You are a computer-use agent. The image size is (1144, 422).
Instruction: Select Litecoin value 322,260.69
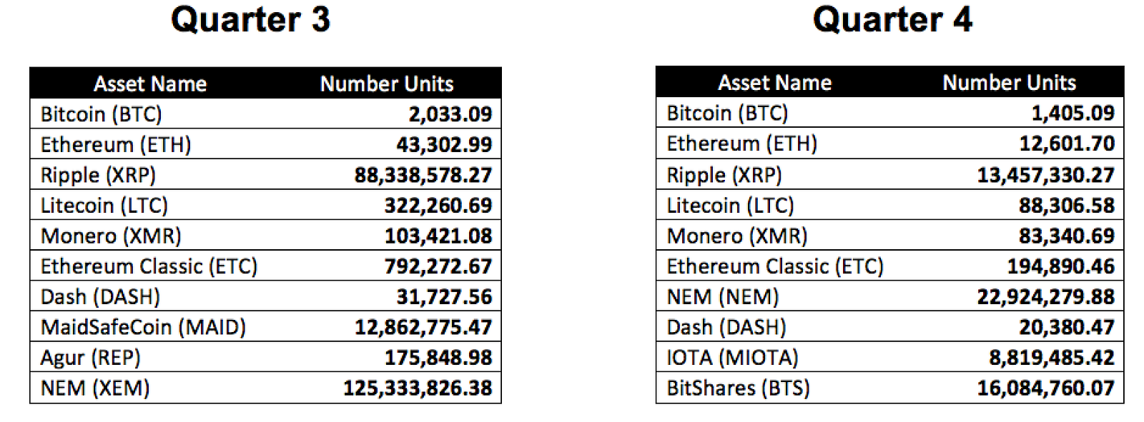point(438,206)
